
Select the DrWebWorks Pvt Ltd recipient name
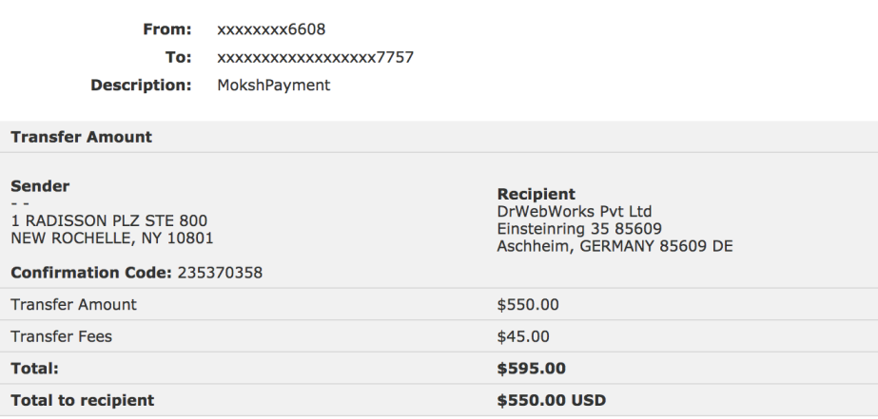575,211
